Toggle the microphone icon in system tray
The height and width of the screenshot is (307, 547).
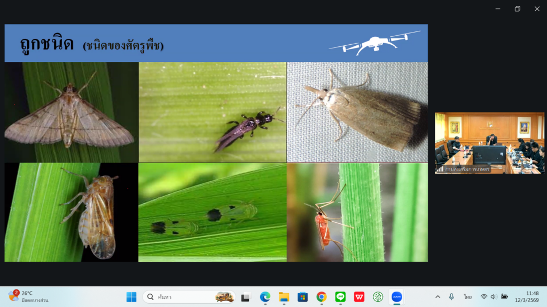click(x=451, y=297)
